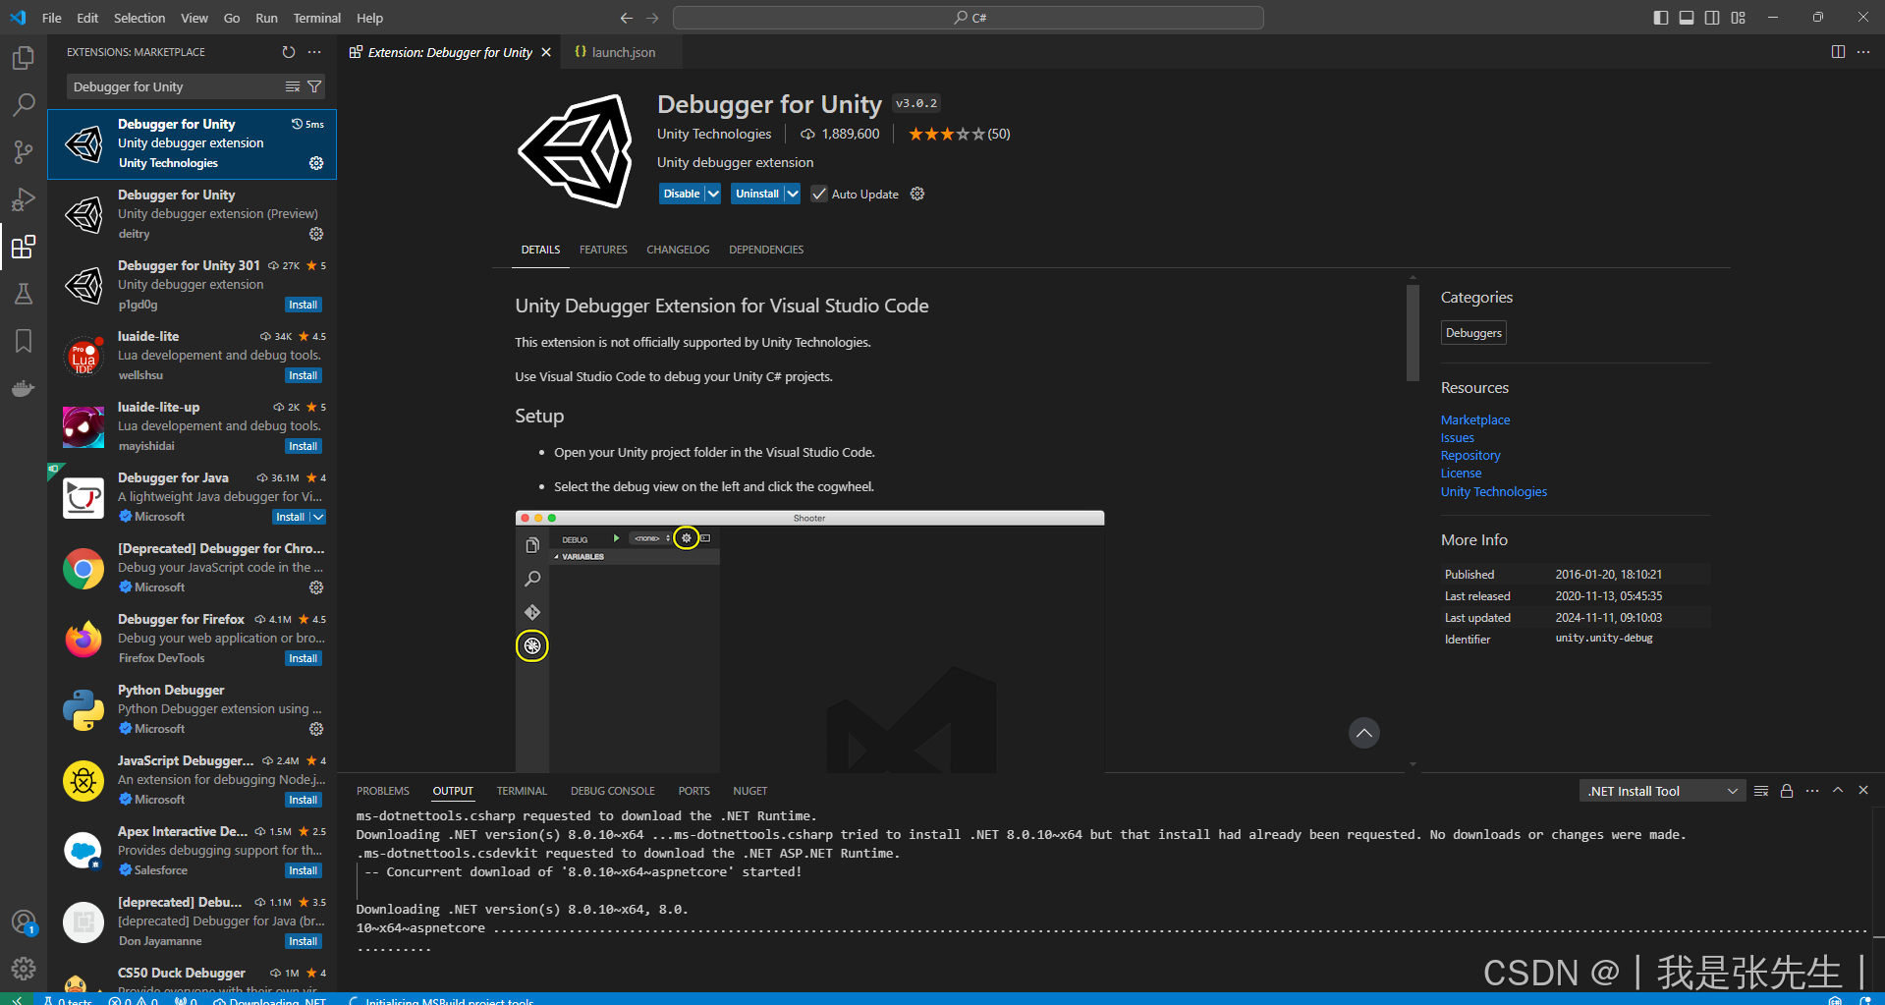Open the Testing flask view
Viewport: 1885px width, 1005px height.
click(24, 294)
